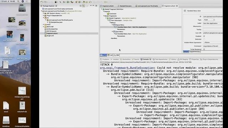
Task: Click the Handled Menu Item header icon in form
Action: click(185, 11)
